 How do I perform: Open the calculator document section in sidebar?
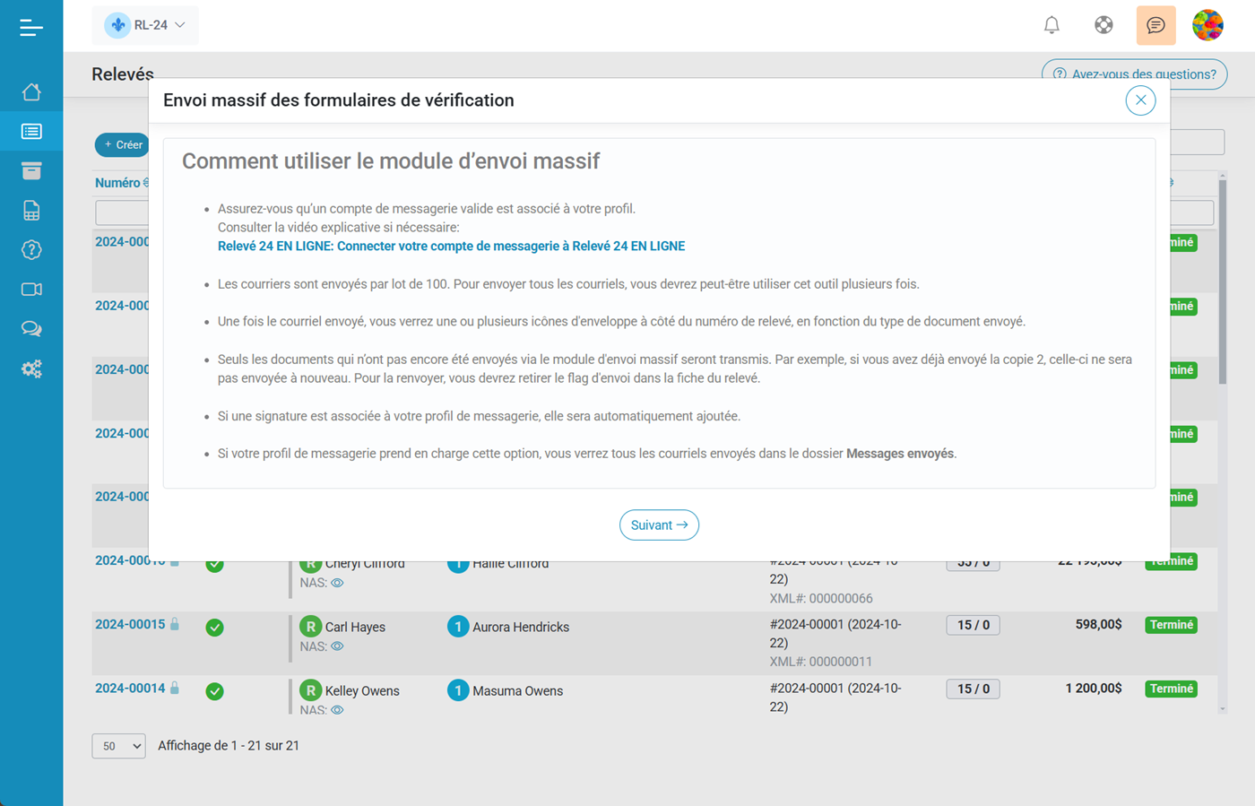[31, 209]
